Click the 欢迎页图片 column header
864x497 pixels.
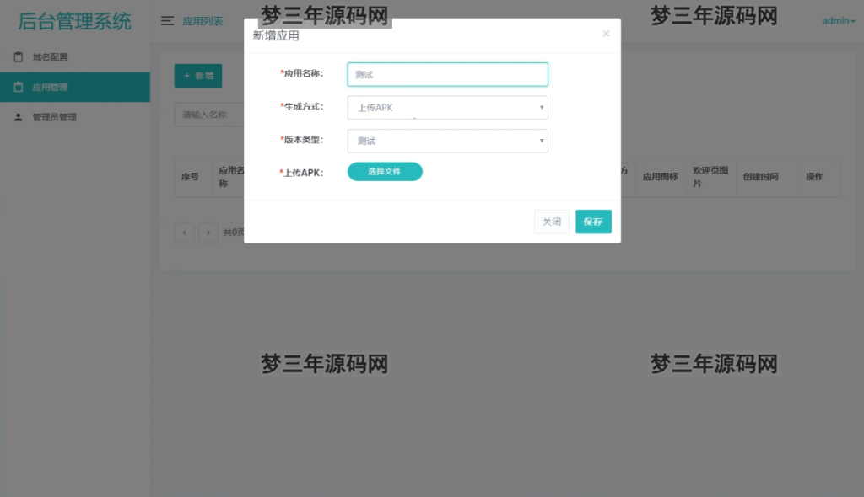click(710, 177)
